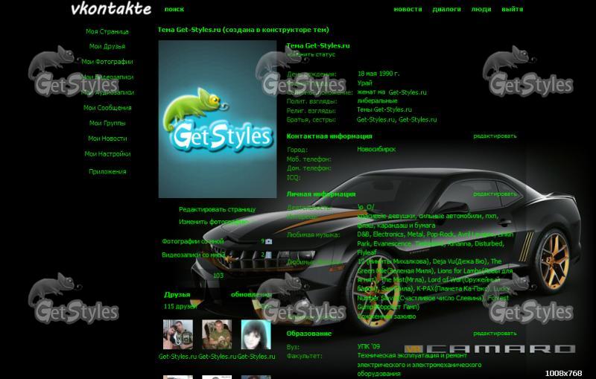The image size is (596, 379).
Task: Click city value Новосибирск
Action: click(376, 149)
